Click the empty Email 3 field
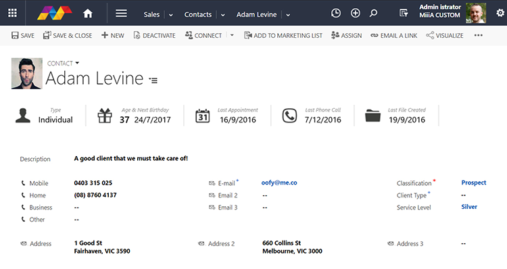This screenshot has height=269, width=507. (x=265, y=207)
